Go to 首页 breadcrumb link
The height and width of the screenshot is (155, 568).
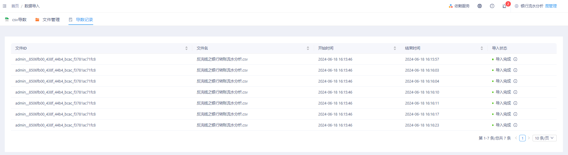15,6
